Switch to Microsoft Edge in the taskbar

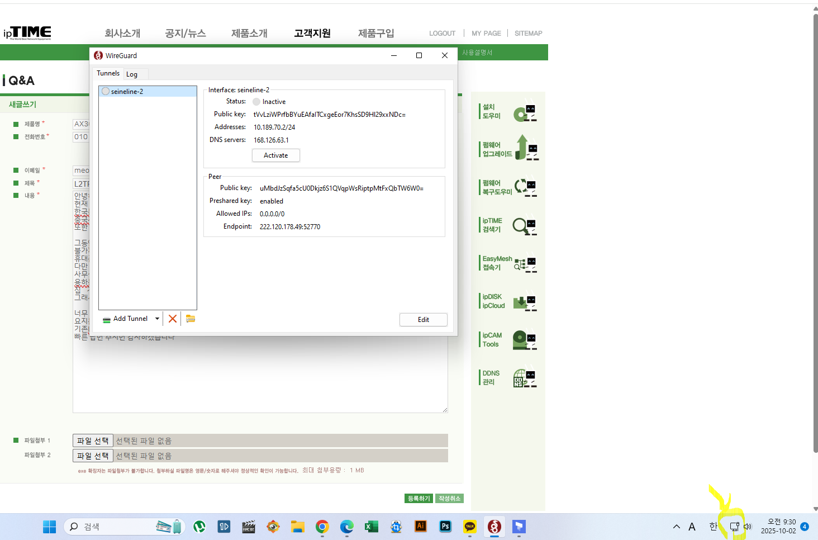[347, 527]
